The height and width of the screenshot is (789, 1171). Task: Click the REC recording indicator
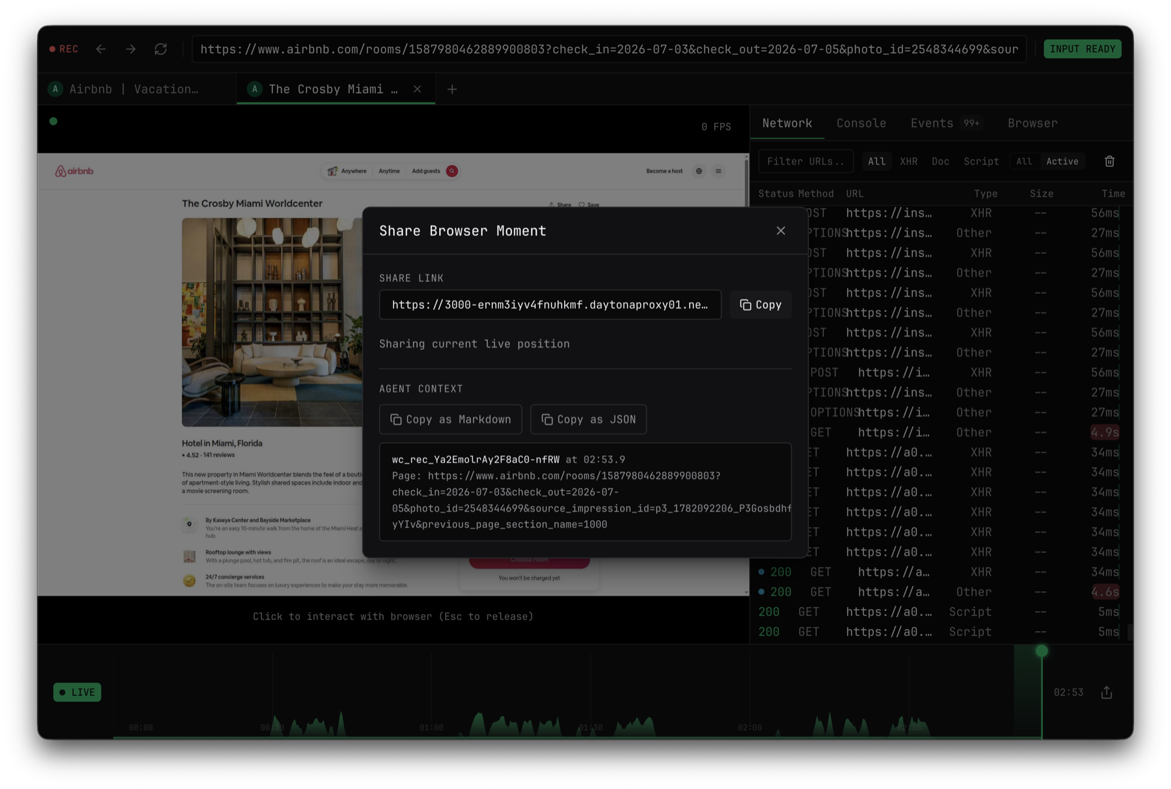coord(64,49)
